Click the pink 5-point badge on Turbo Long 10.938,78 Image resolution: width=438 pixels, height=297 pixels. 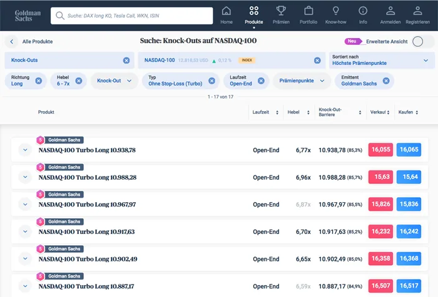click(x=40, y=140)
